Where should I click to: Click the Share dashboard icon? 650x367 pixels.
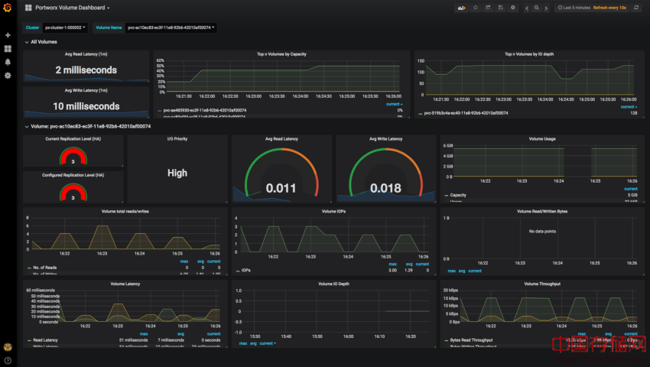[x=488, y=8]
